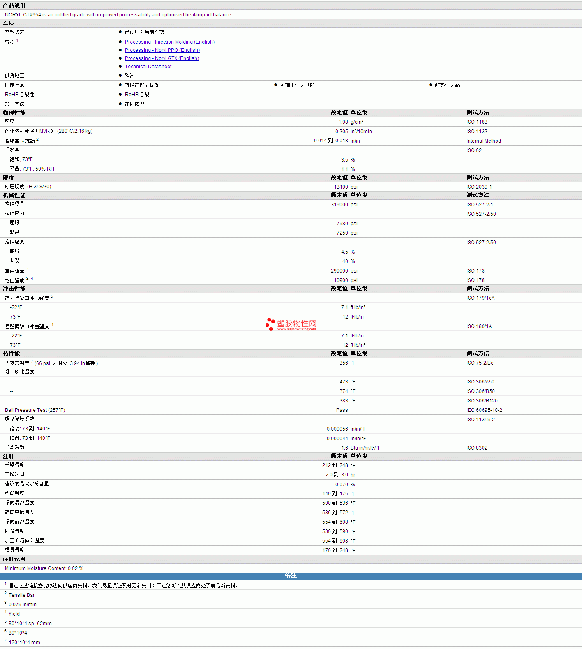Screen dimensions: 582x649
Task: Click heat deflection temperature value 356
Action: pyautogui.click(x=344, y=363)
